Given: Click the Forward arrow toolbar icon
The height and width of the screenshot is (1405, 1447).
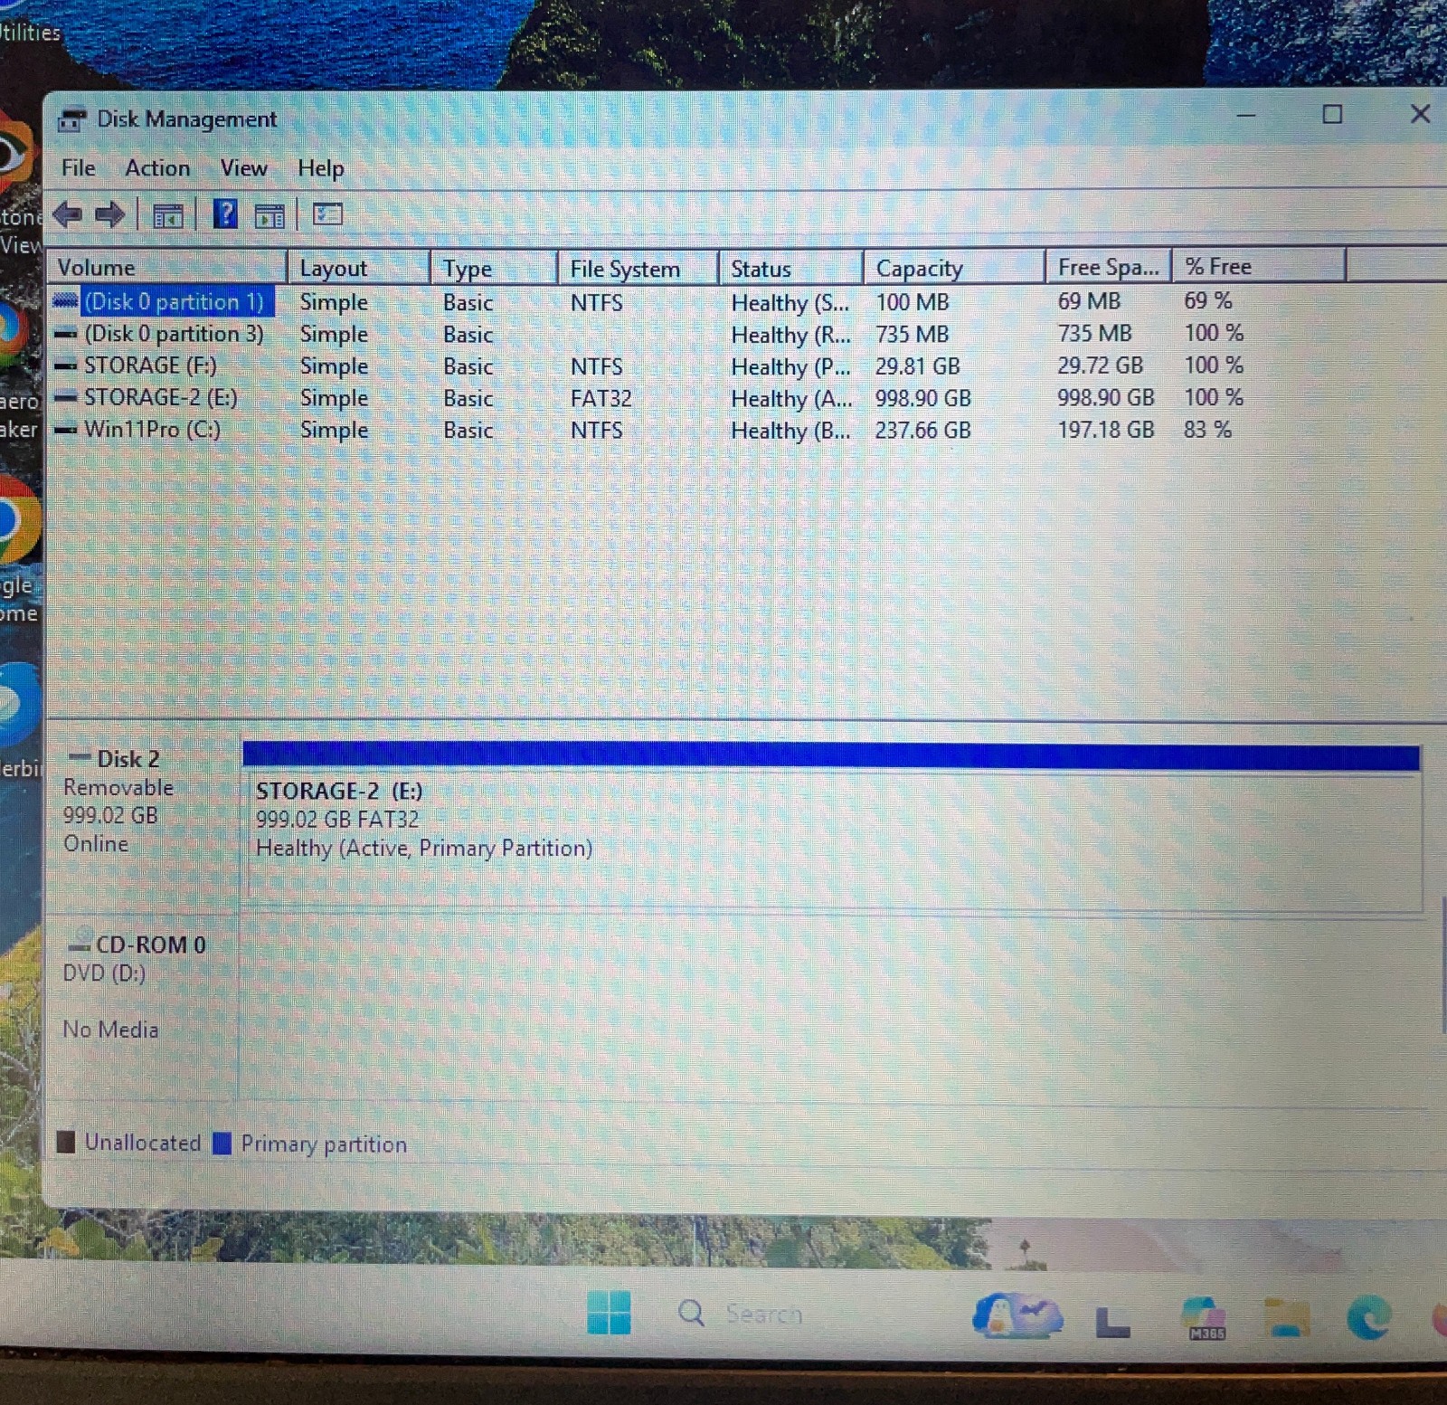Looking at the screenshot, I should point(110,214).
